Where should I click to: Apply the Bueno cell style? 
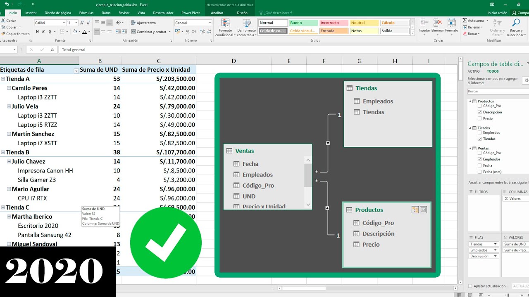tap(303, 23)
